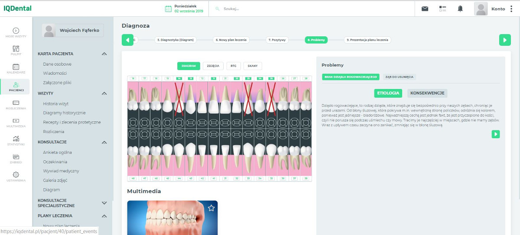Open the Kalendarz sidebar icon
The height and width of the screenshot is (235, 520).
(16, 69)
